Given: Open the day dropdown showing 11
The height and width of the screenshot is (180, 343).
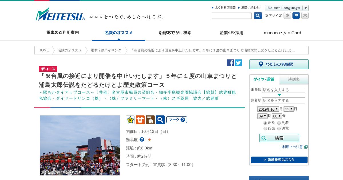Looking at the screenshot, I should [x=289, y=109].
